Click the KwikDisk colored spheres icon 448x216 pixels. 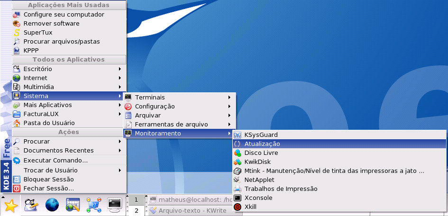(x=238, y=162)
